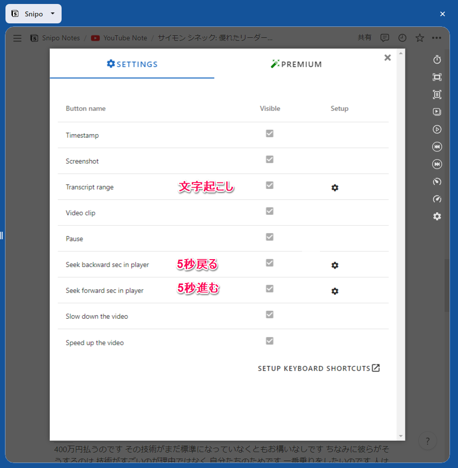Click the seek backward icon in sidebar
The width and height of the screenshot is (458, 468).
[437, 147]
